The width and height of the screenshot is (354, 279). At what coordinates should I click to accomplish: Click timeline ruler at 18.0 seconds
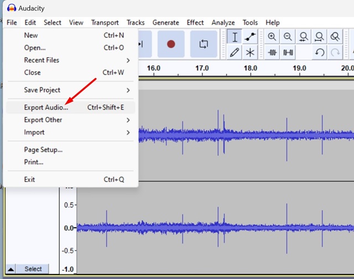pos(251,68)
